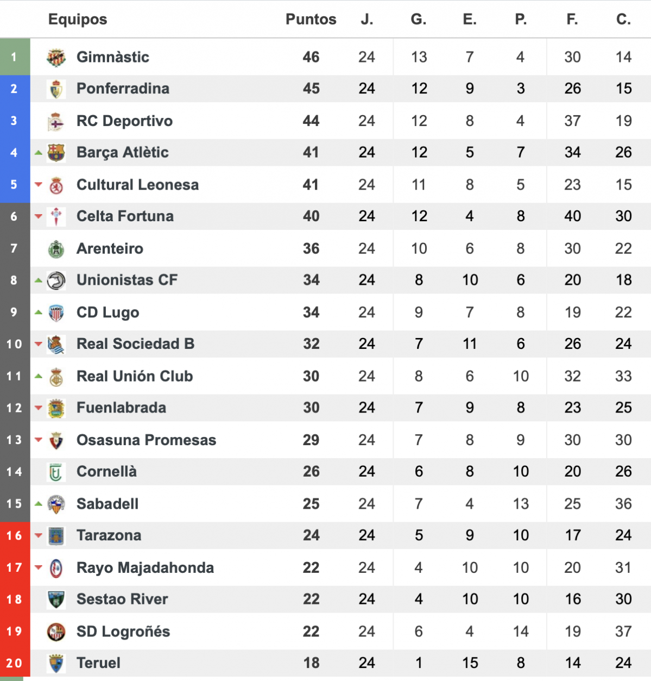The image size is (651, 681).
Task: Click the Barça Atlètic club badge
Action: tap(56, 153)
